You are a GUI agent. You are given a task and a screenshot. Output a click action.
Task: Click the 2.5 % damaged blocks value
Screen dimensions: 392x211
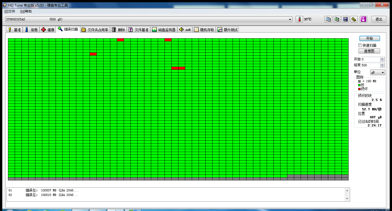click(x=377, y=100)
